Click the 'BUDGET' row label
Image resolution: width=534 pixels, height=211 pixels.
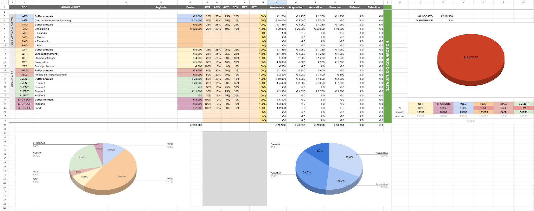pos(400,116)
